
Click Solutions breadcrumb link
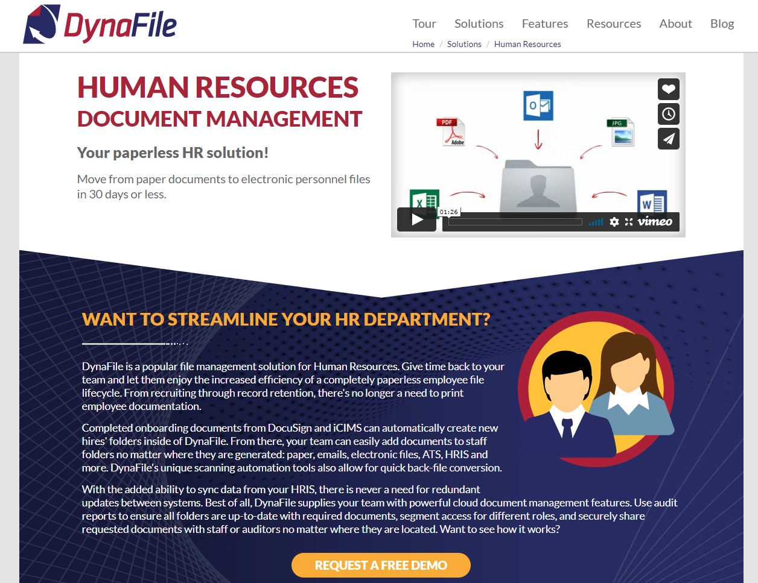pyautogui.click(x=464, y=44)
